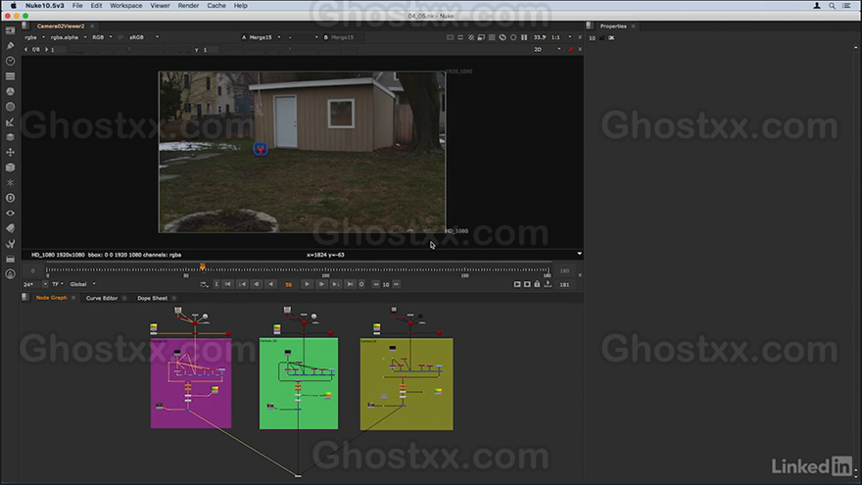
Task: Open the Views nodes toolbar menu
Action: (x=10, y=213)
